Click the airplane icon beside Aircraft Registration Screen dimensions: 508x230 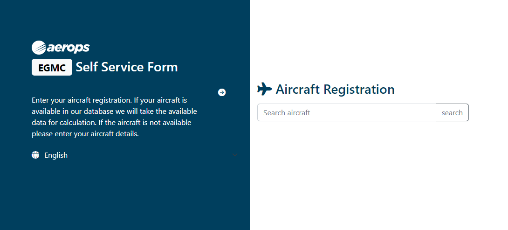264,89
